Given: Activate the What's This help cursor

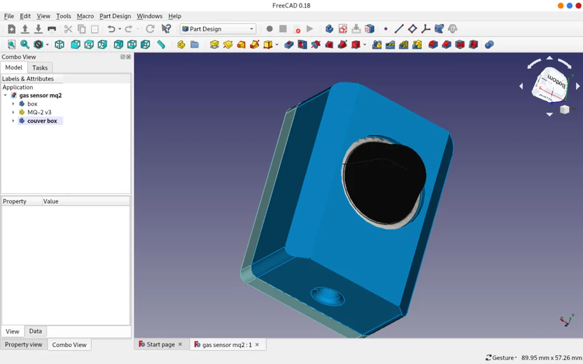Looking at the screenshot, I should 166,29.
